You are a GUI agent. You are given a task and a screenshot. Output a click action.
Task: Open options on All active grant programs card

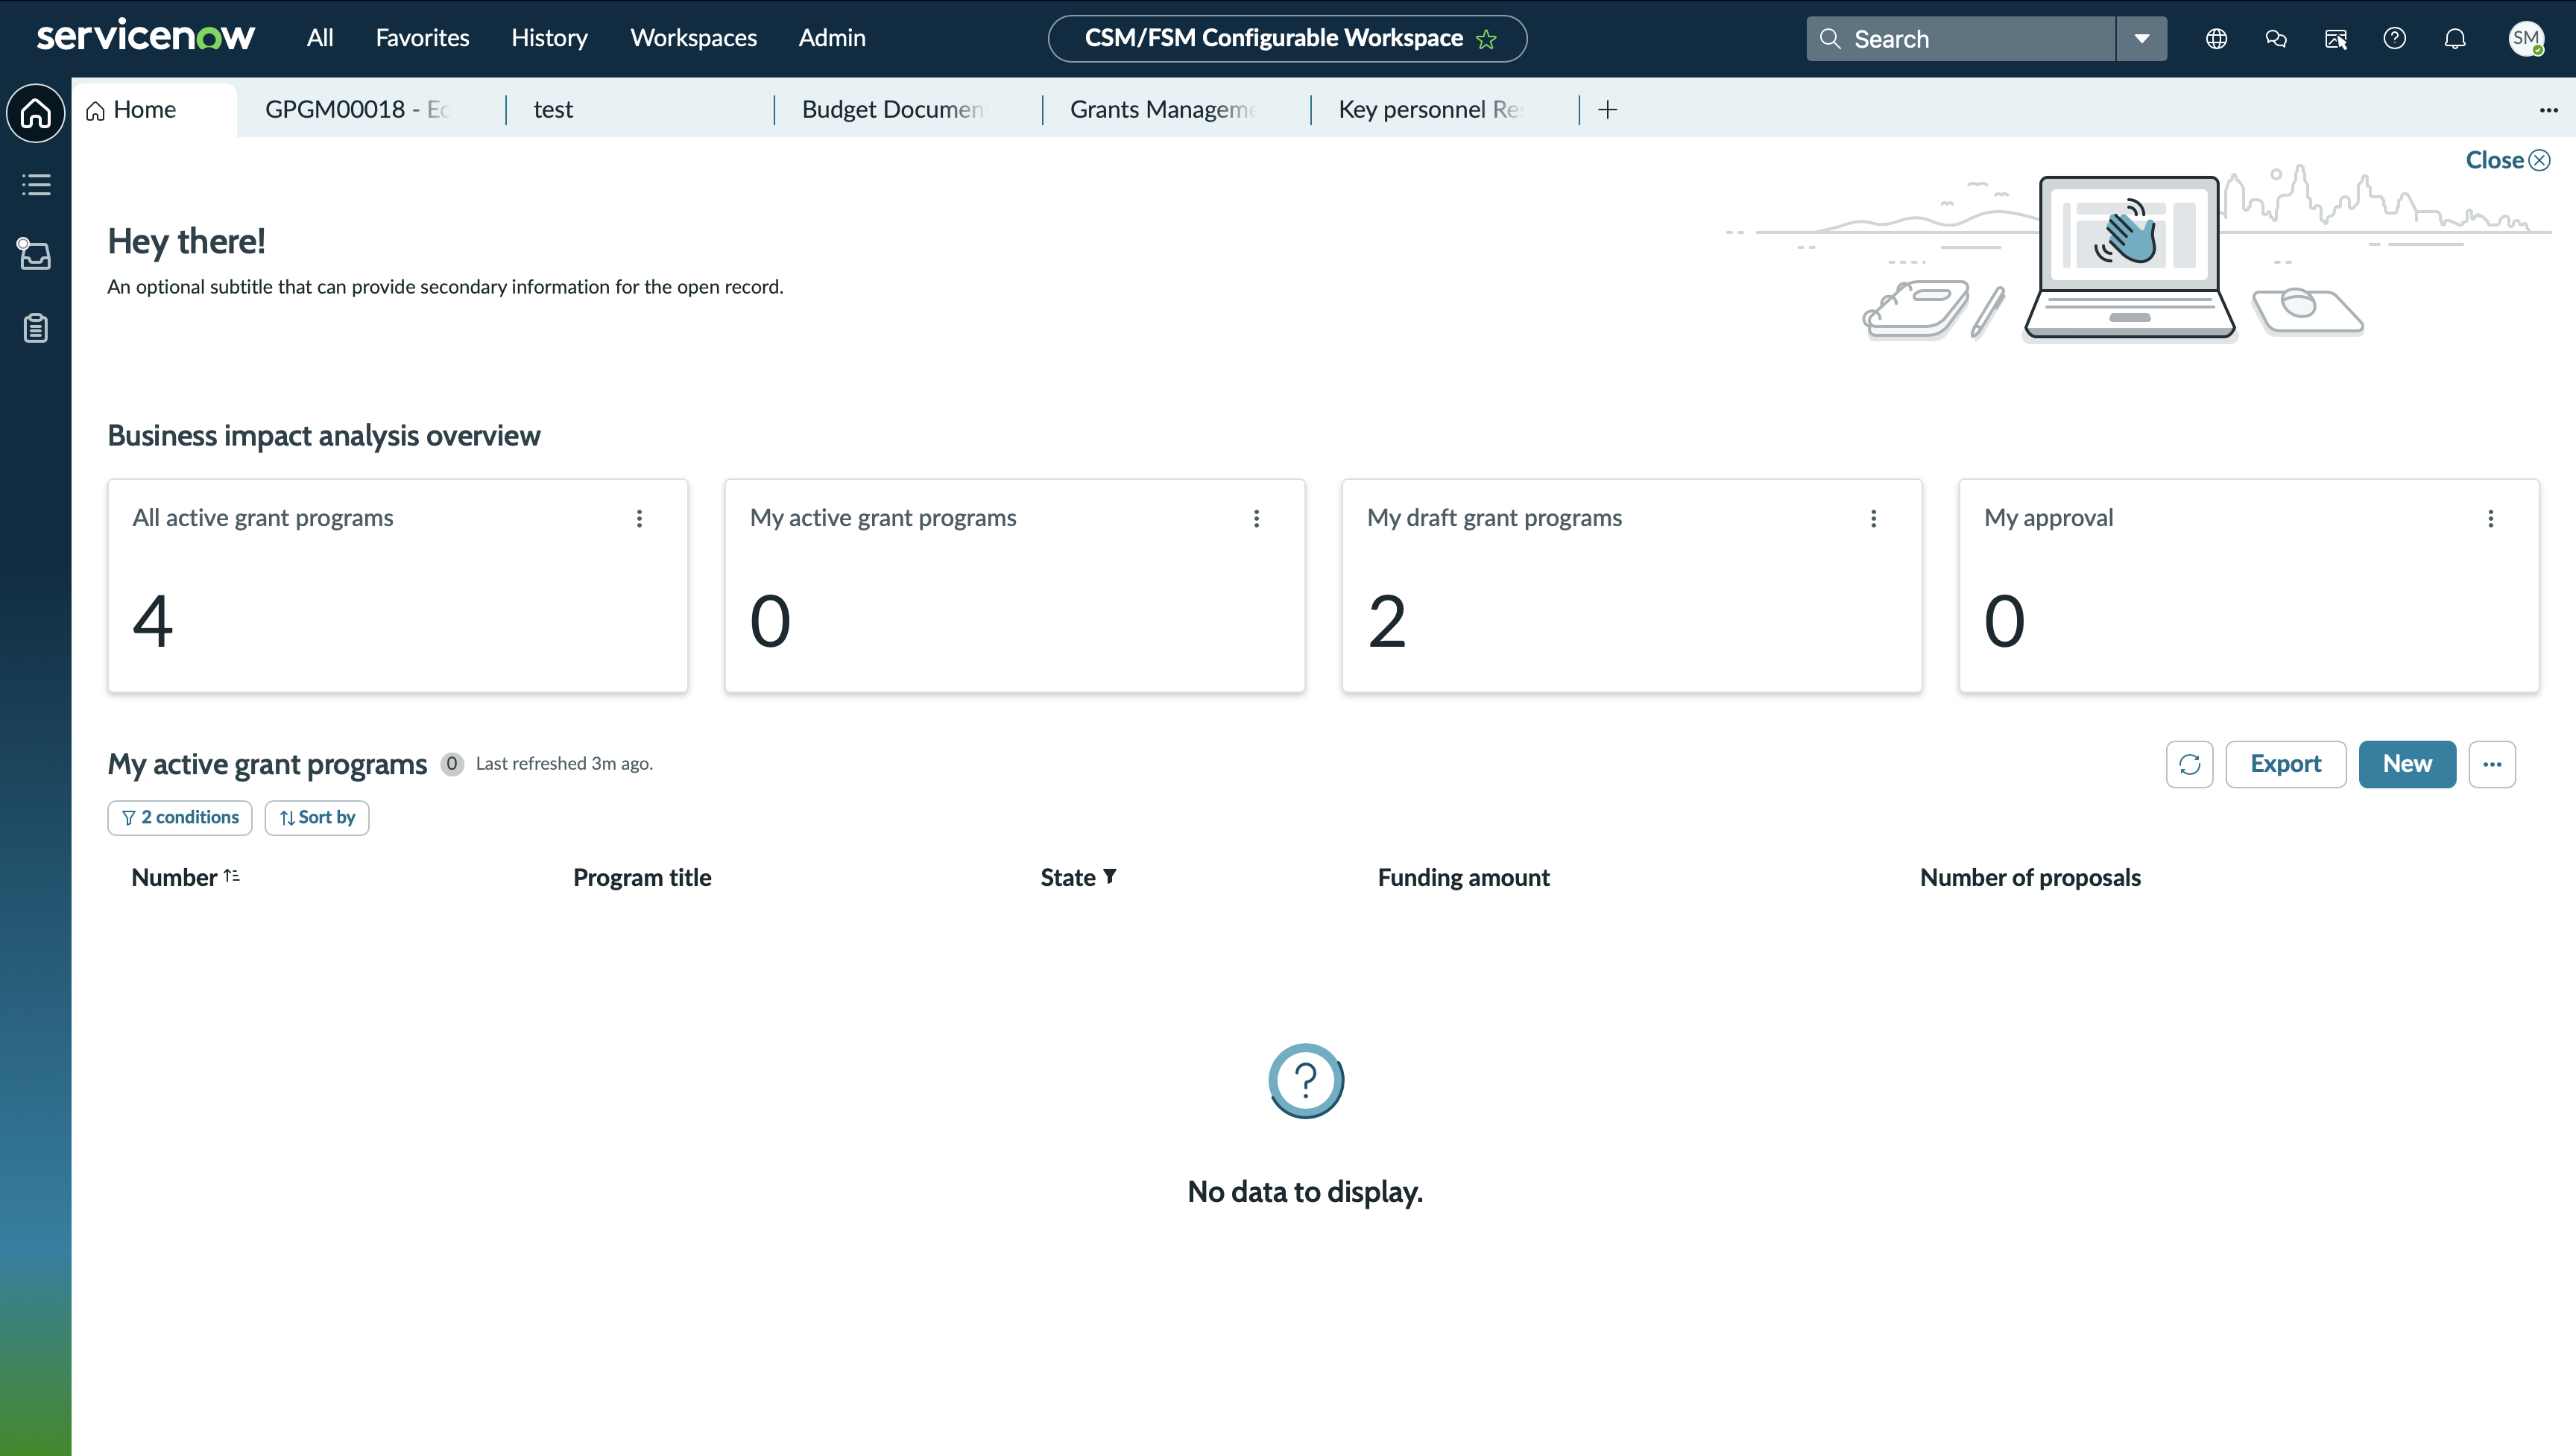(x=640, y=518)
